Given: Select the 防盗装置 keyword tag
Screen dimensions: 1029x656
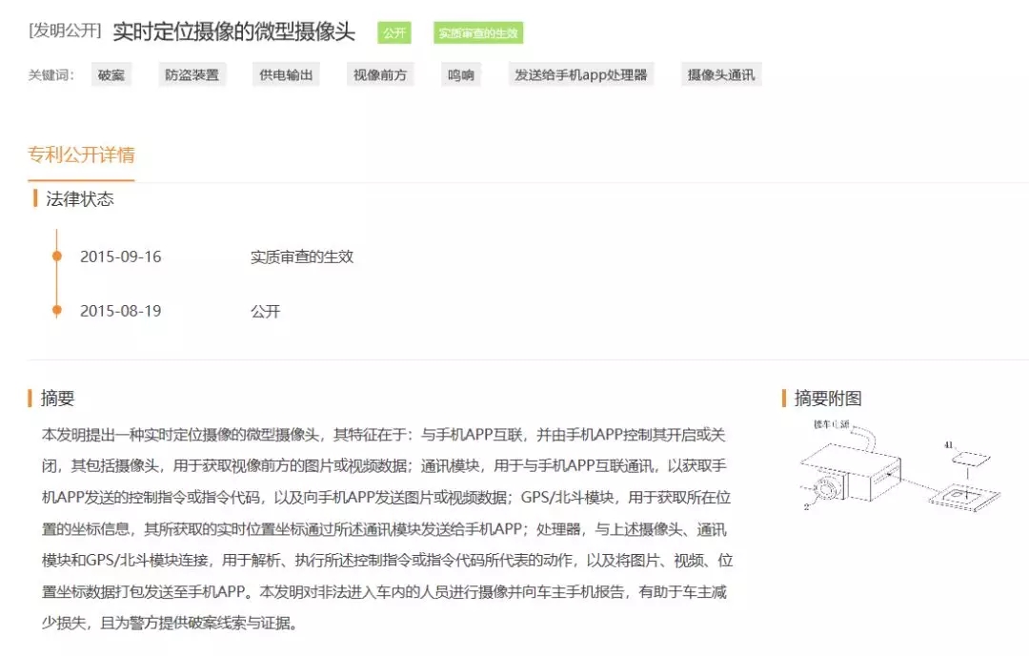Looking at the screenshot, I should point(192,75).
